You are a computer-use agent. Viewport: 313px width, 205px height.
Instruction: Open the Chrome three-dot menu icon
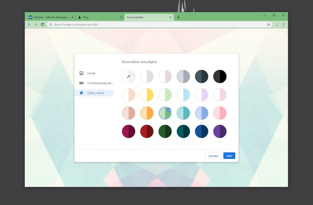(283, 25)
